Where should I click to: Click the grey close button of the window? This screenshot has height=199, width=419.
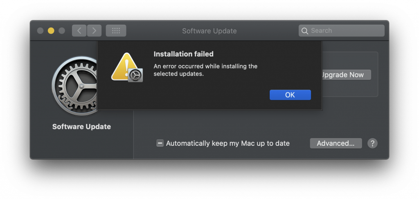tap(41, 31)
